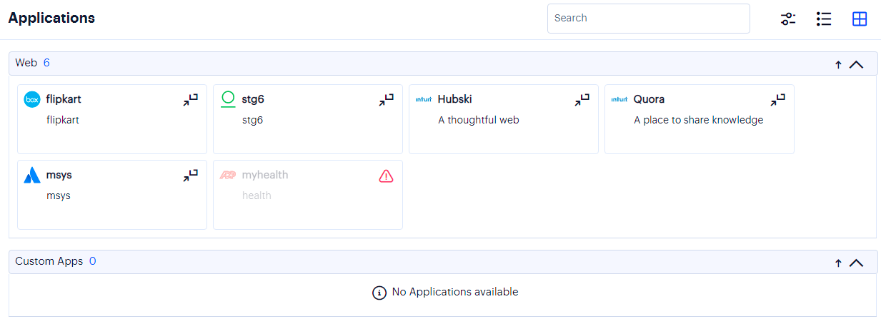
Task: Switch to list view
Action: pos(824,19)
